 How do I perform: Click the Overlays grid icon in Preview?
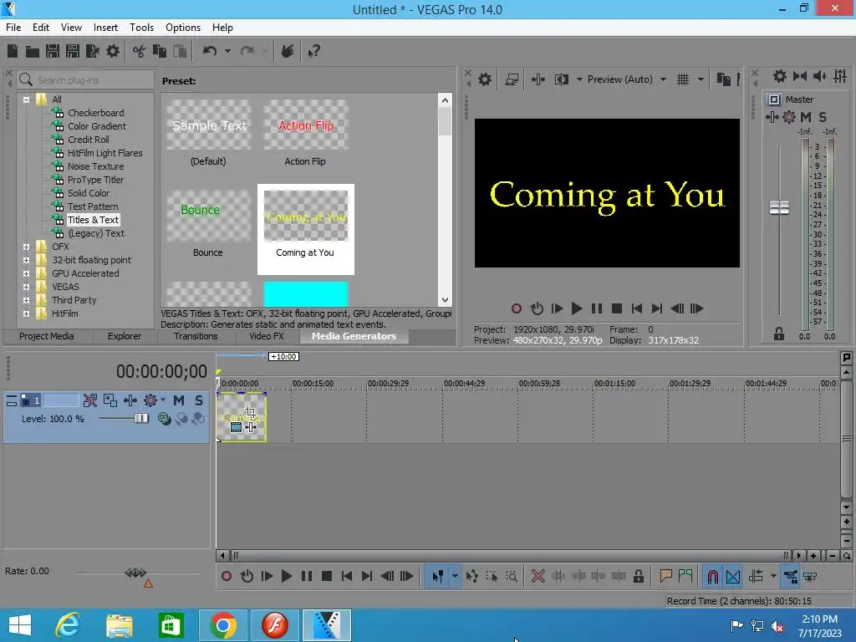(683, 79)
